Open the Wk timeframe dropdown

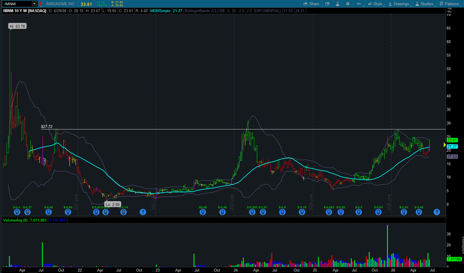tap(360, 3)
